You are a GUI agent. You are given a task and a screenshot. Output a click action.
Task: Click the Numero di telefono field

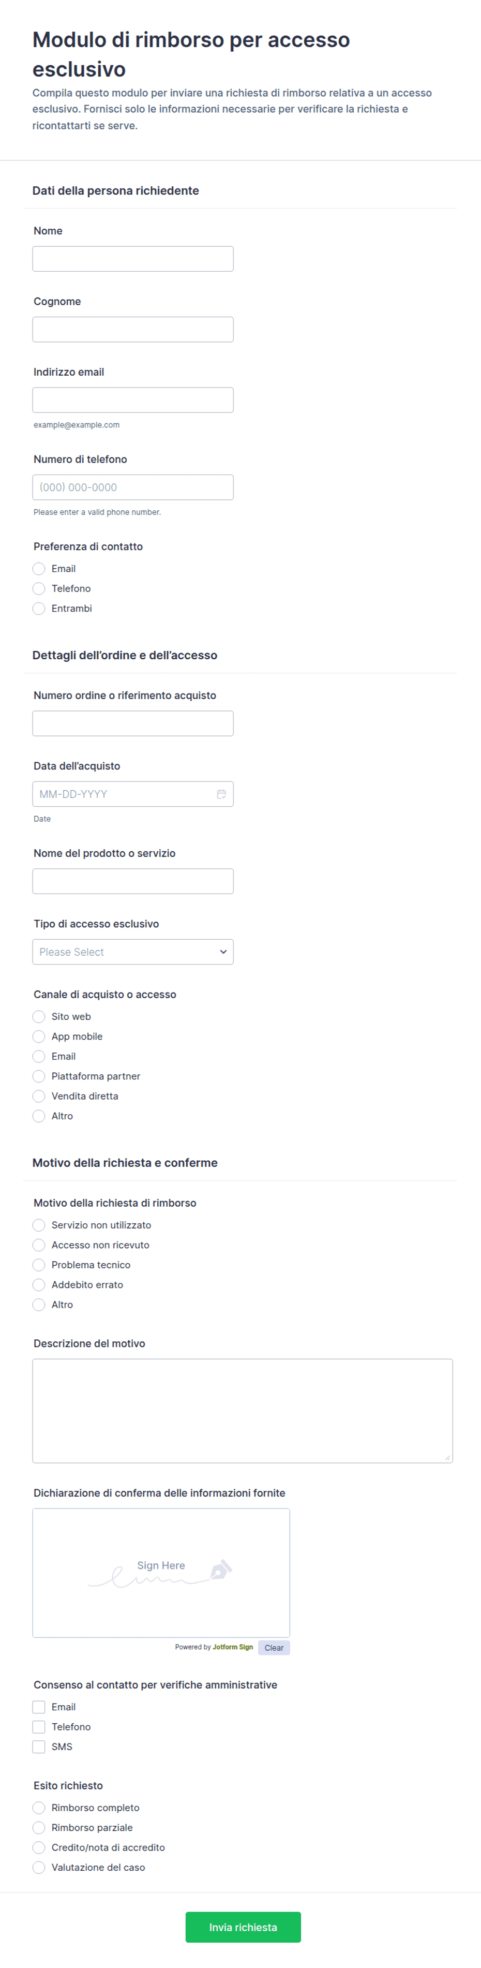[x=133, y=487]
